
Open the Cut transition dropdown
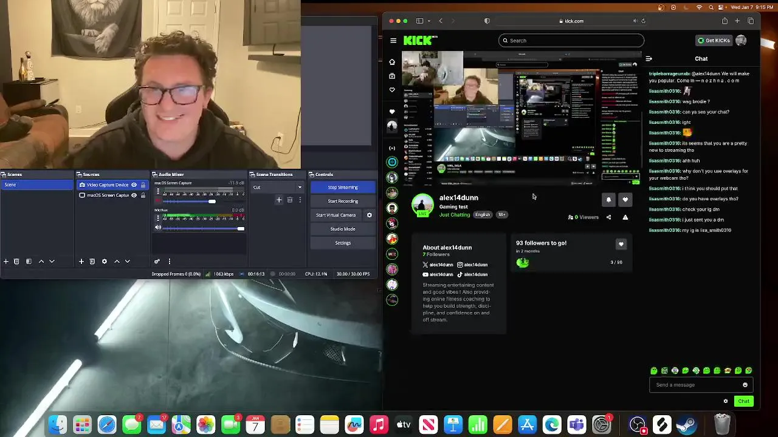[x=278, y=187]
